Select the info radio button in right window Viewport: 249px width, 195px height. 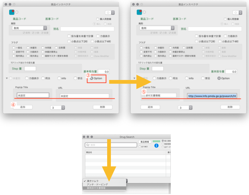[x=186, y=78]
